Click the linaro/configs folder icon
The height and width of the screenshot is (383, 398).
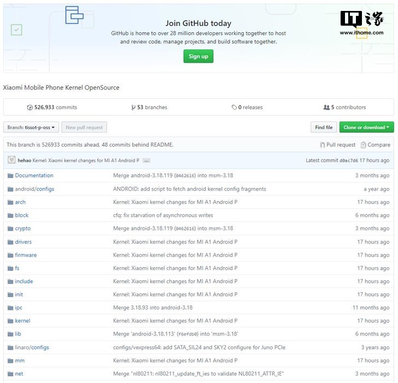coord(10,347)
